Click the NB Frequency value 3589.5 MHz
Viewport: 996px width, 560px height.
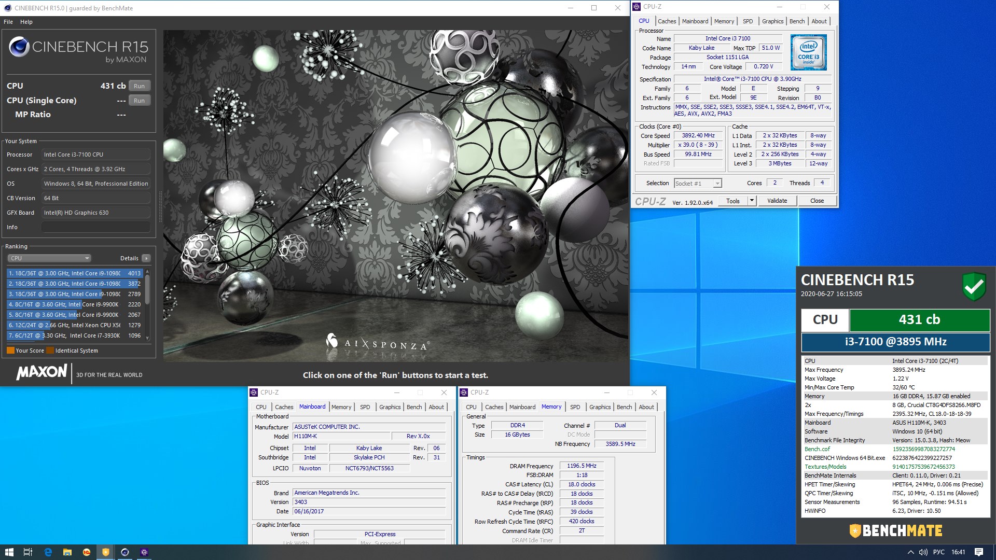click(620, 444)
